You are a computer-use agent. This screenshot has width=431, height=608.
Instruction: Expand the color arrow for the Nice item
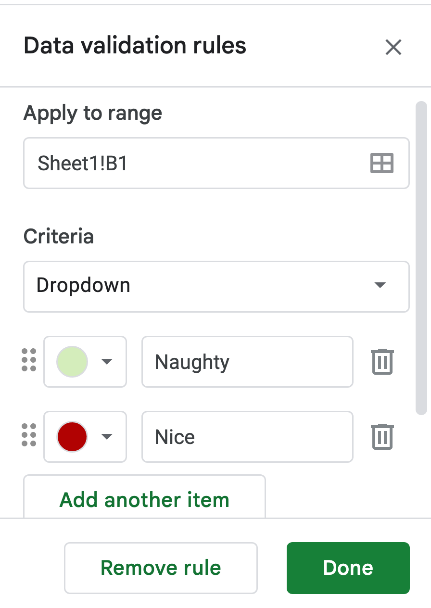[x=107, y=437]
